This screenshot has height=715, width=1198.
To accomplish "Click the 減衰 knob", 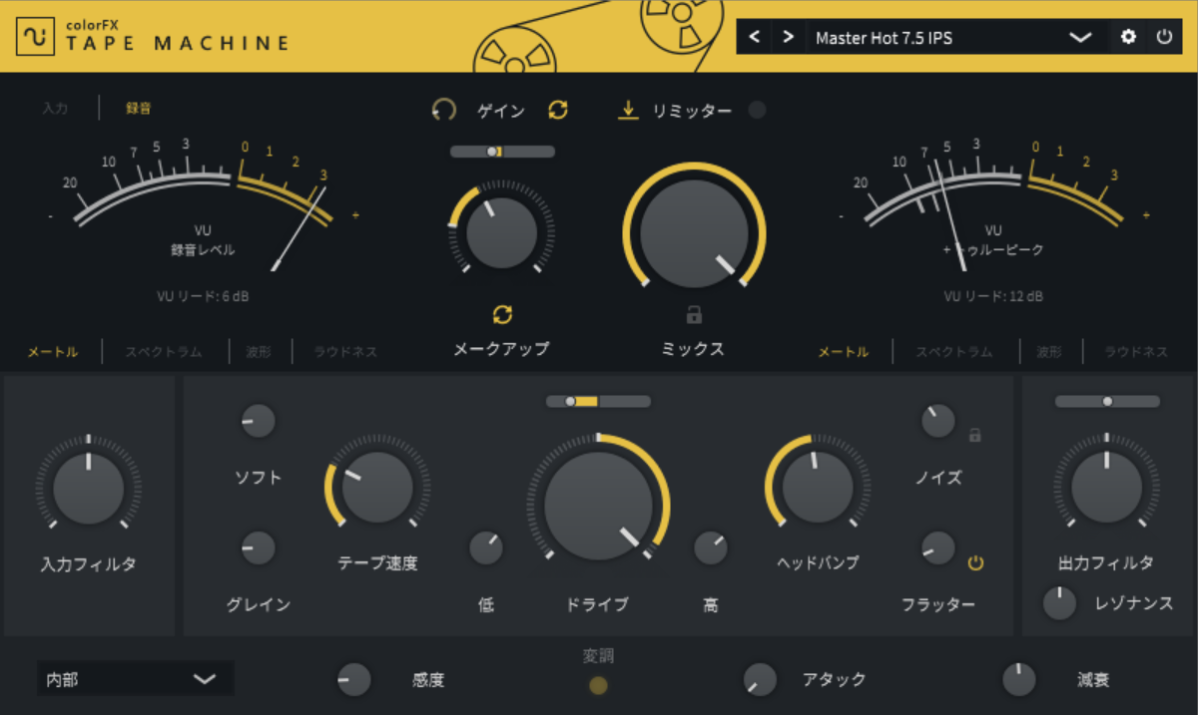I will [1018, 680].
